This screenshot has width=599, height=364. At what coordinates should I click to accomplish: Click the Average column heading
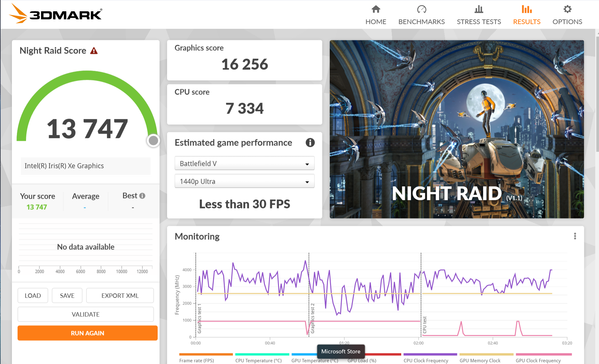86,196
